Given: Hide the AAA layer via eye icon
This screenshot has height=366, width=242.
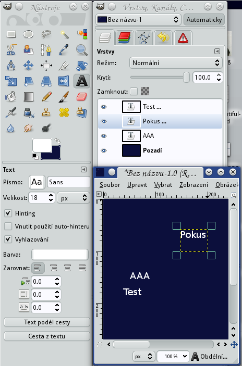Looking at the screenshot, I should [x=104, y=136].
